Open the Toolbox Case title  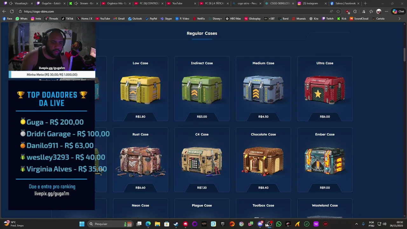pyautogui.click(x=263, y=205)
